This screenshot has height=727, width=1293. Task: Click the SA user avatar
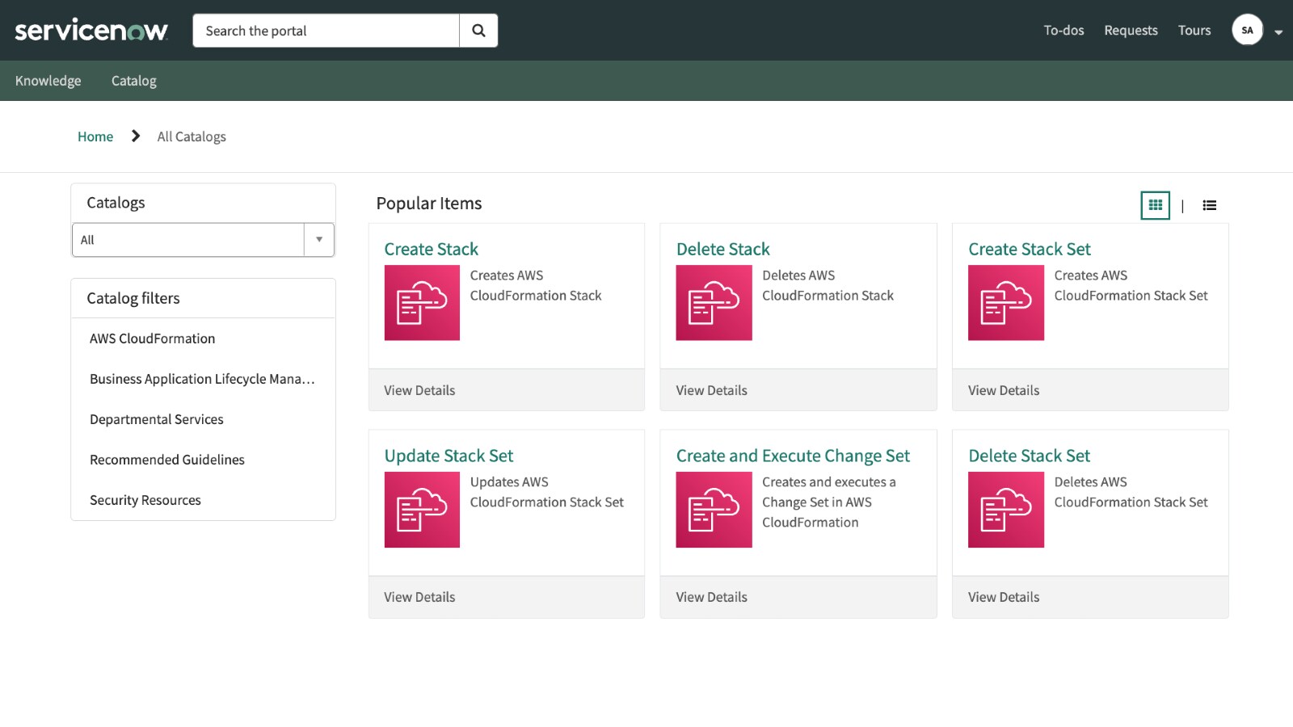[x=1247, y=31]
